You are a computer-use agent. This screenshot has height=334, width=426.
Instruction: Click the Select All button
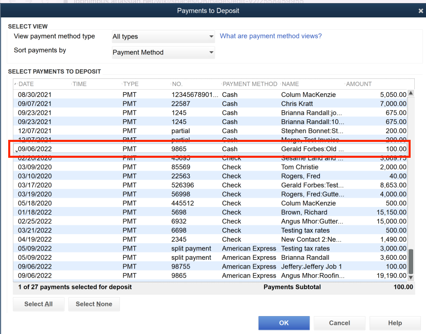(38, 304)
